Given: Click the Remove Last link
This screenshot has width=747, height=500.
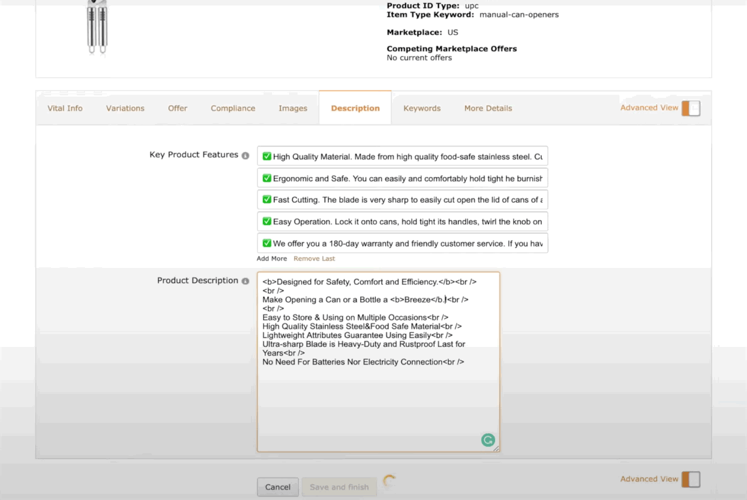Looking at the screenshot, I should [314, 259].
